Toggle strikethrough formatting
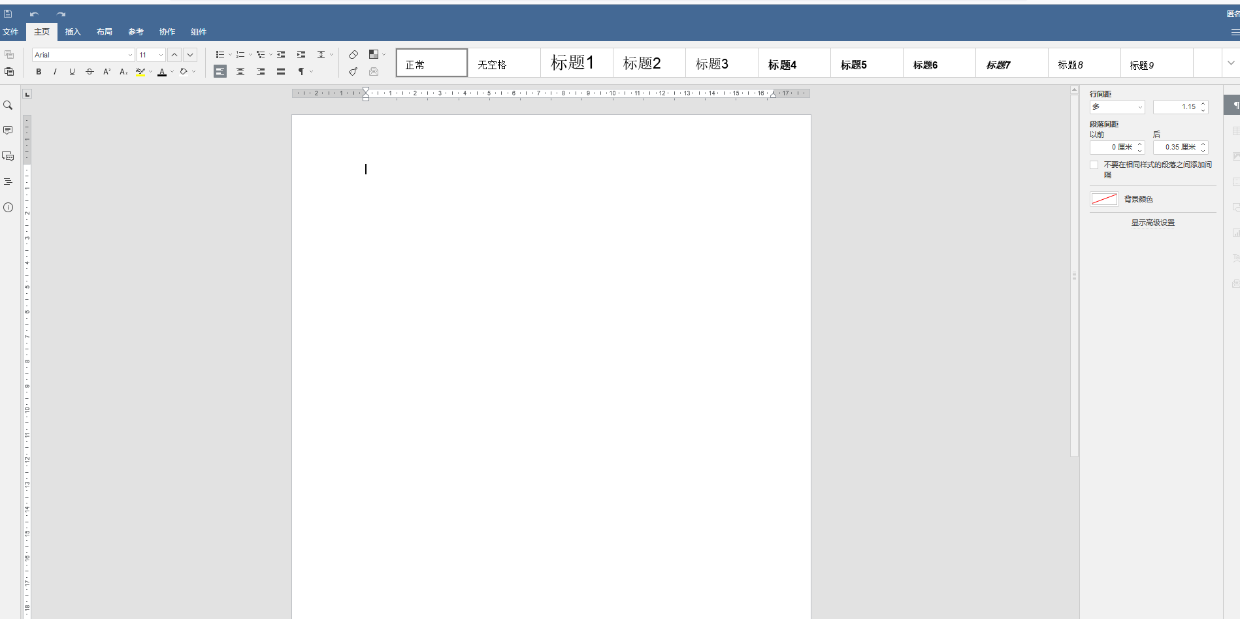This screenshot has height=619, width=1240. pos(90,72)
